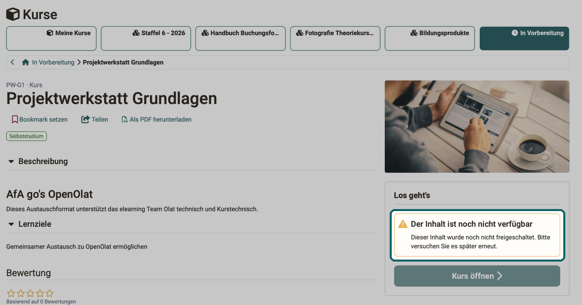582x305 pixels.
Task: Click the cubes icon on Handbuch Buchungsfo…
Action: (x=205, y=33)
